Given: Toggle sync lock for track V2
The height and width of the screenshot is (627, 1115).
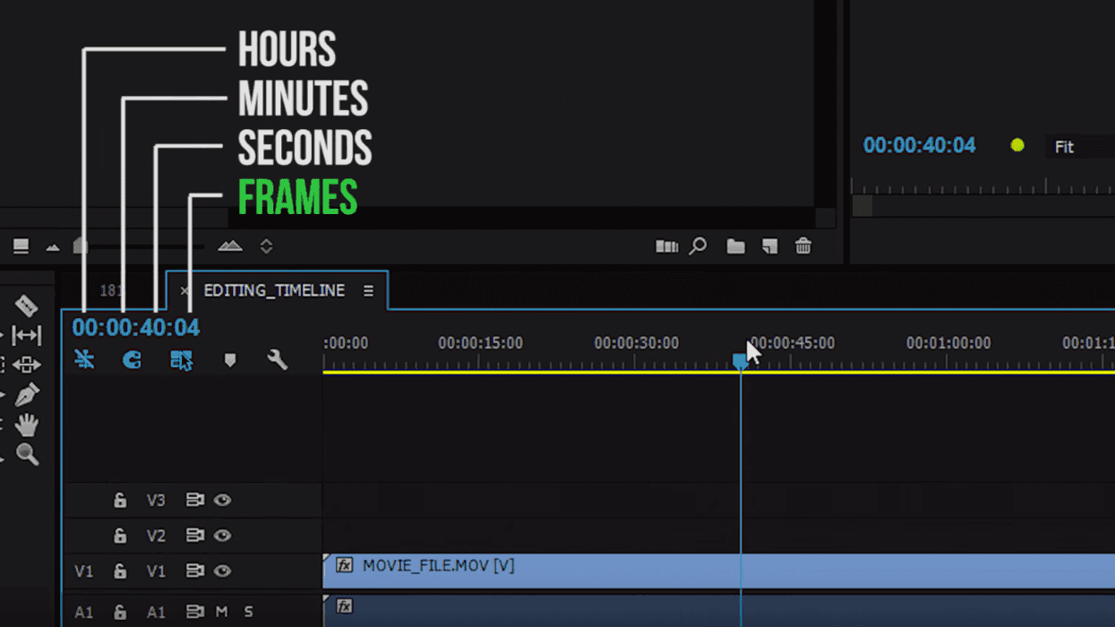Looking at the screenshot, I should 194,535.
